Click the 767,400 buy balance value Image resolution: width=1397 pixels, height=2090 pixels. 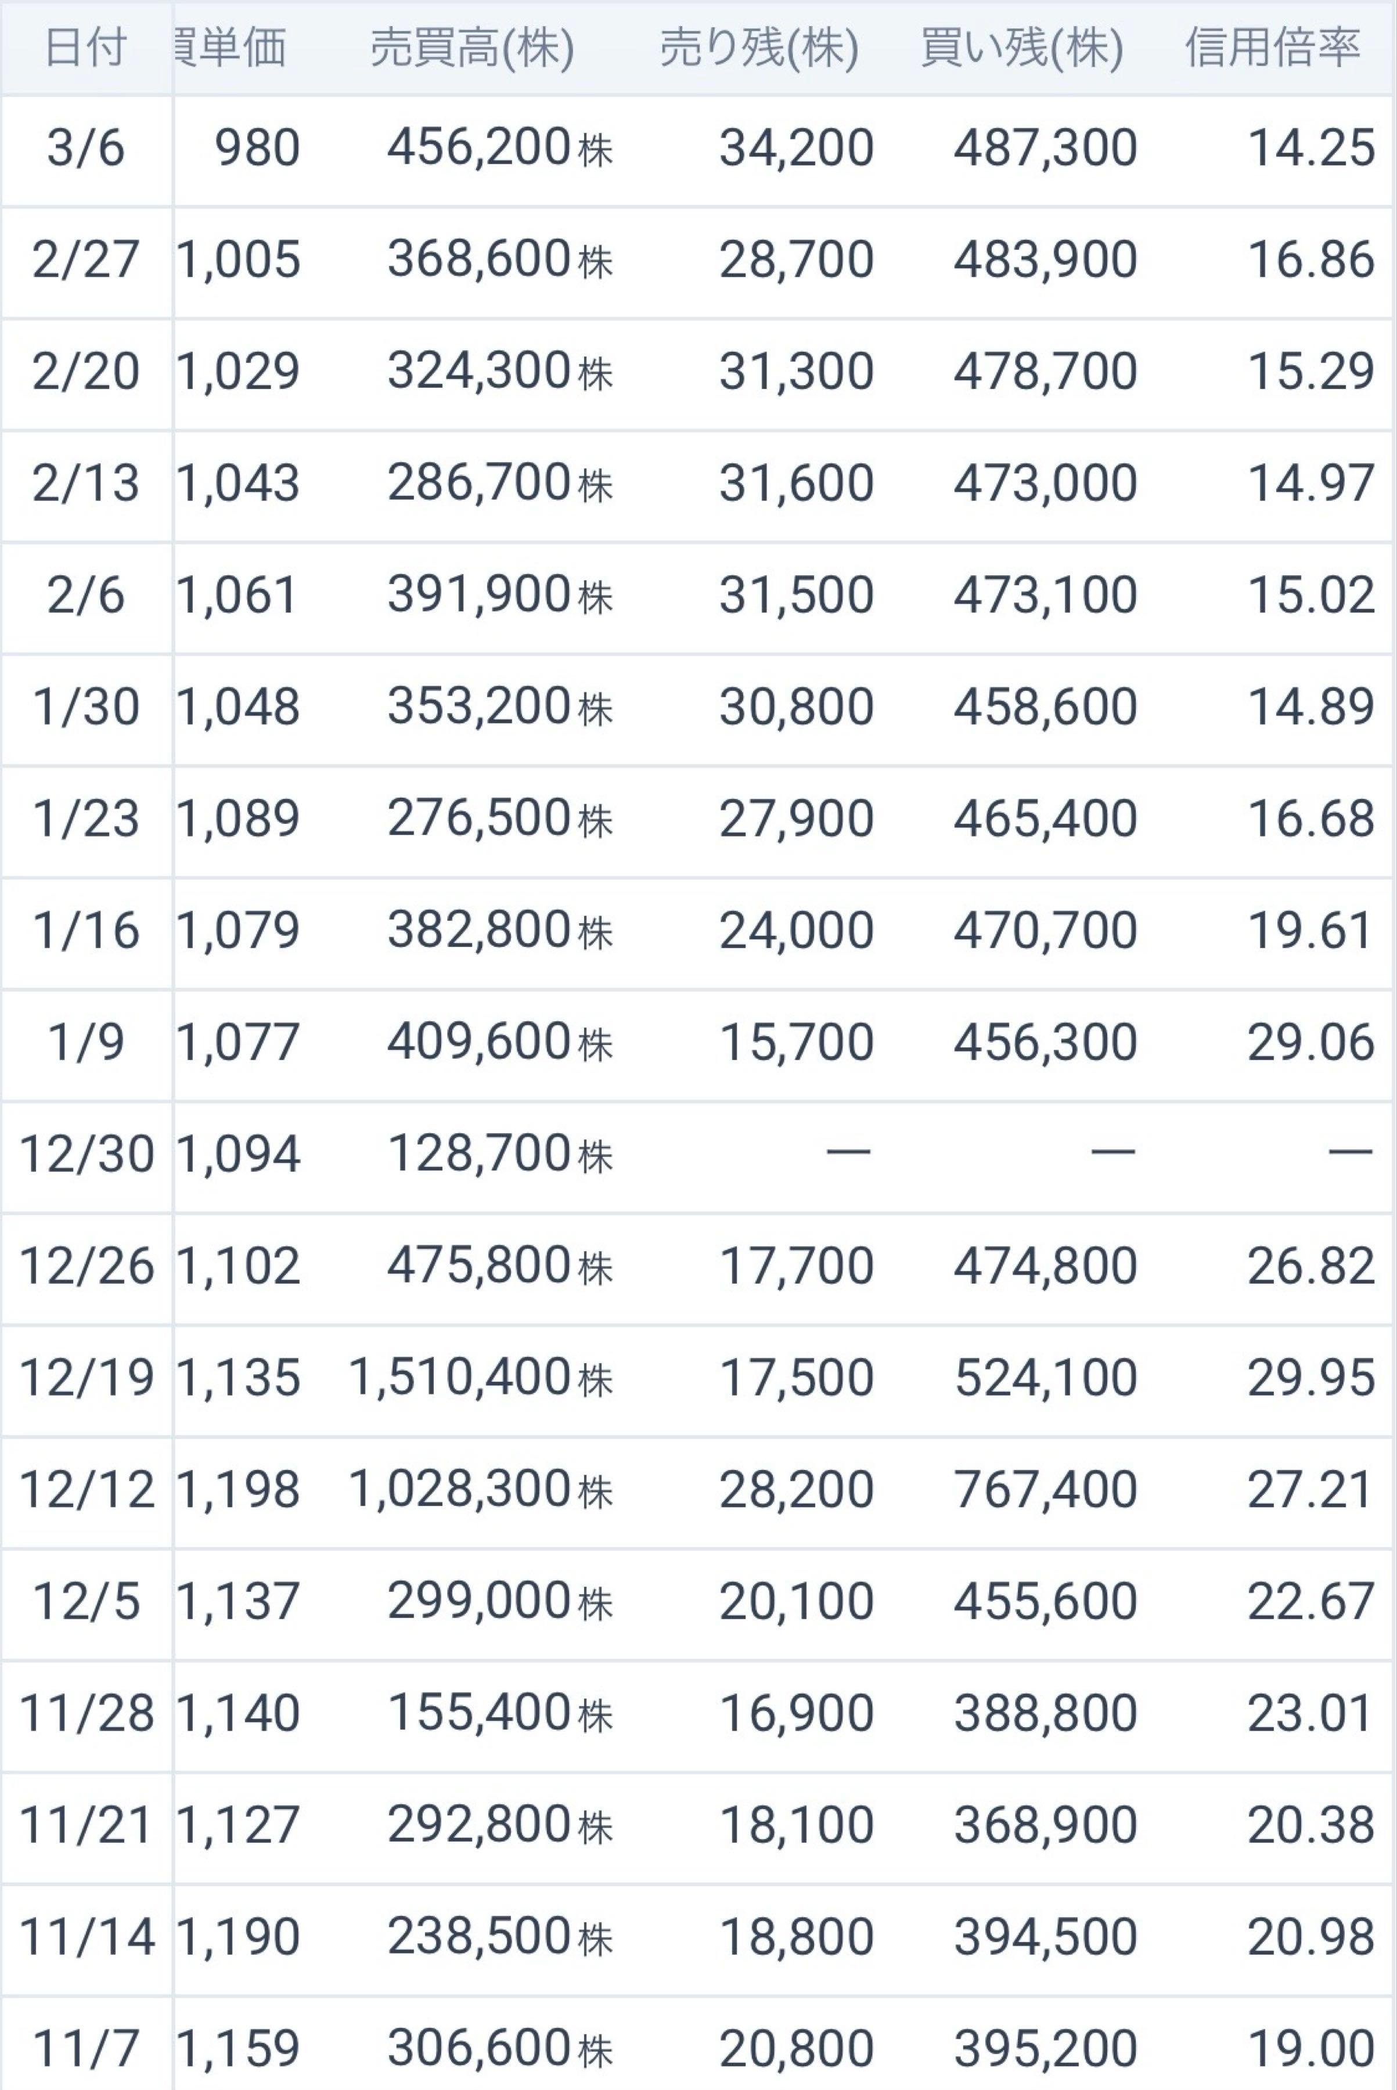(x=1045, y=1490)
